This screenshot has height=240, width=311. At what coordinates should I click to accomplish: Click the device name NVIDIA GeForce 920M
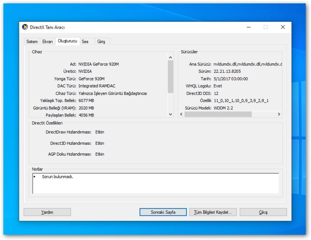[99, 64]
